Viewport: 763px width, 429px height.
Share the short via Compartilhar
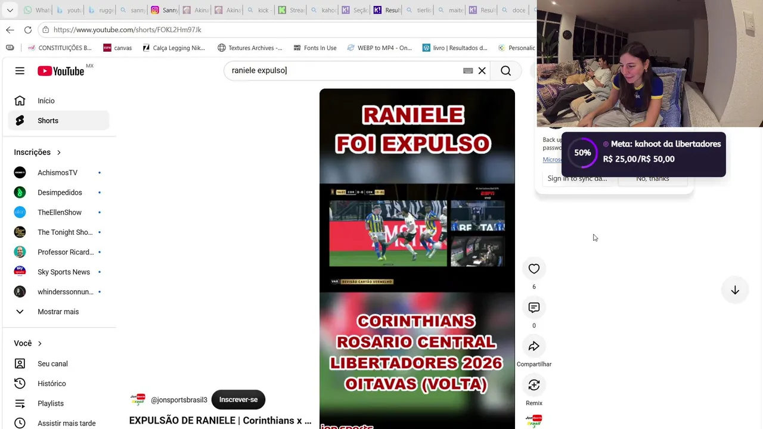coord(534,346)
